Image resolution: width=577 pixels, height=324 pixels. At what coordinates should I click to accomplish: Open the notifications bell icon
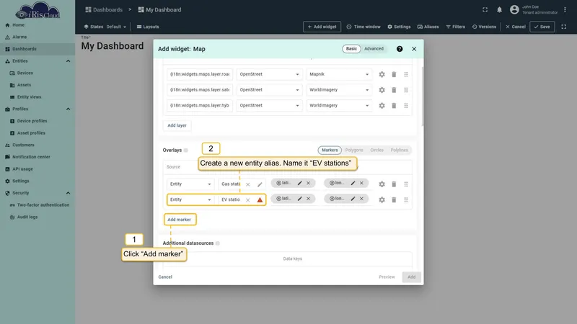(x=499, y=10)
